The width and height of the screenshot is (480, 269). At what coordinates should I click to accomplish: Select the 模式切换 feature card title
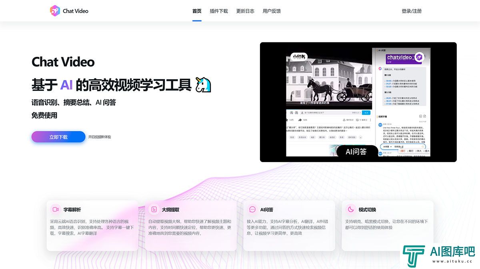tap(367, 209)
